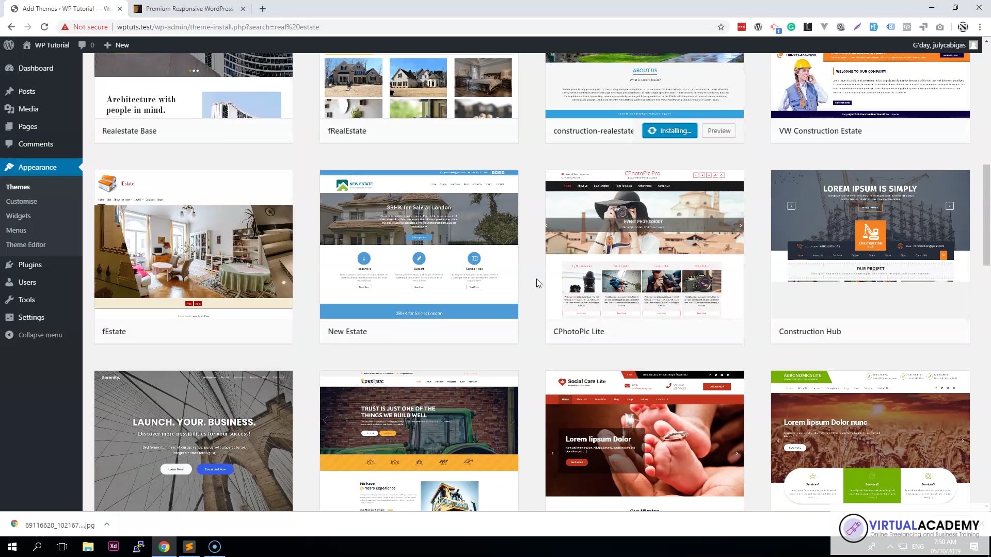Click the address bar URL
Viewport: 991px width, 557px height.
[218, 27]
